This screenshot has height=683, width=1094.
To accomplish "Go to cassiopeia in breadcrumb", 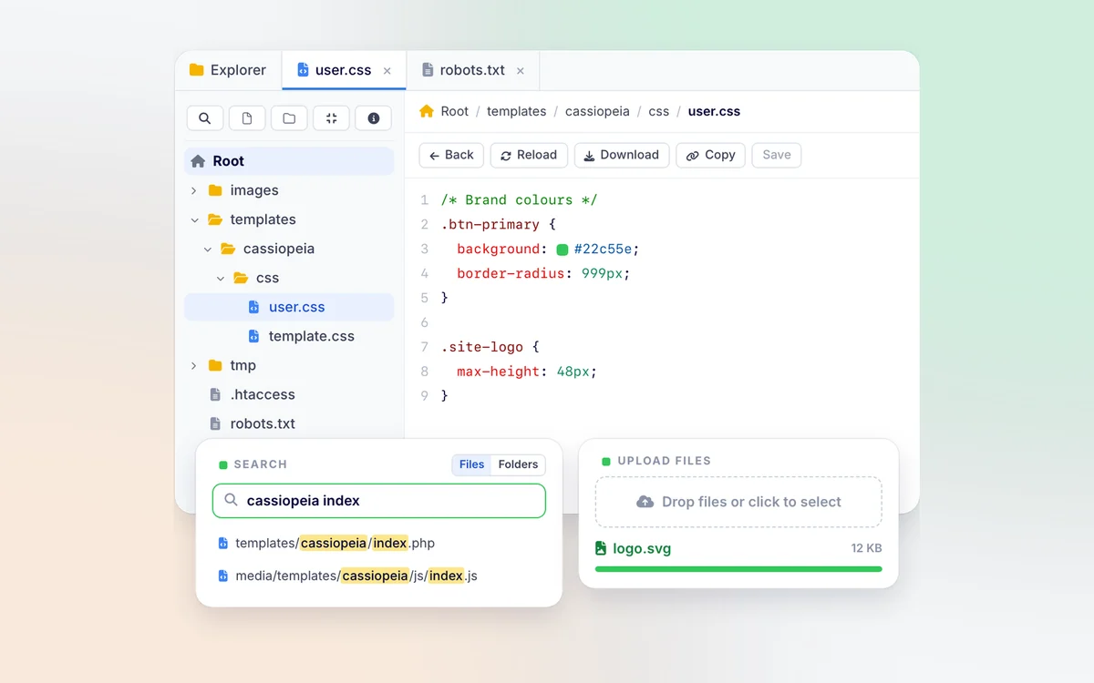I will click(x=597, y=111).
